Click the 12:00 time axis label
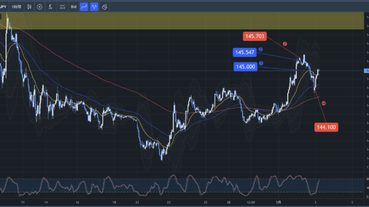The width and height of the screenshot is (369, 207). [251, 202]
